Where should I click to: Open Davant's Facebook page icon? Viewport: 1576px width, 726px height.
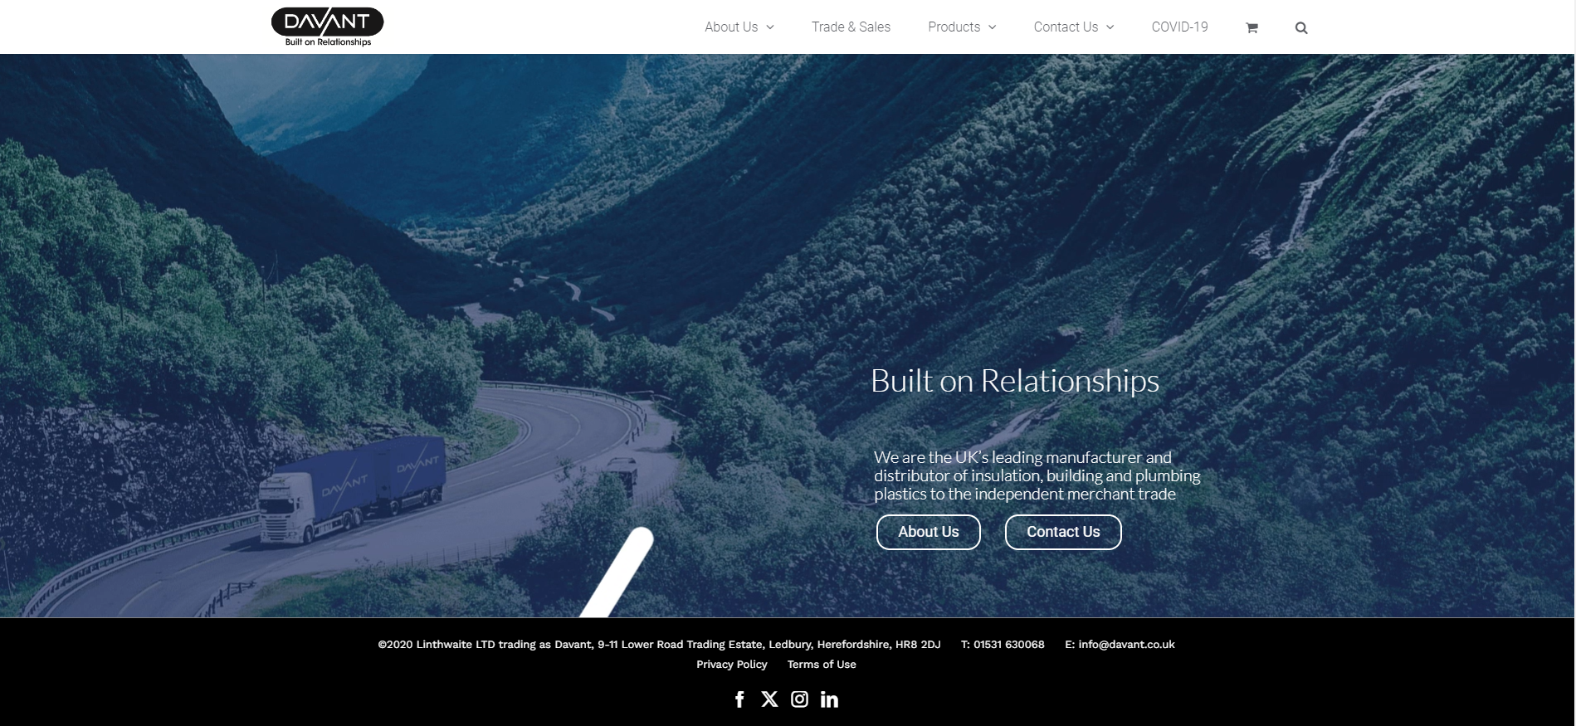point(739,699)
